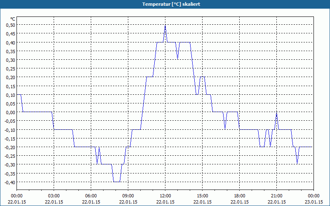Image resolution: width=330 pixels, height=206 pixels.
Task: Click the 0,40 y-axis label
Action: click(11, 42)
